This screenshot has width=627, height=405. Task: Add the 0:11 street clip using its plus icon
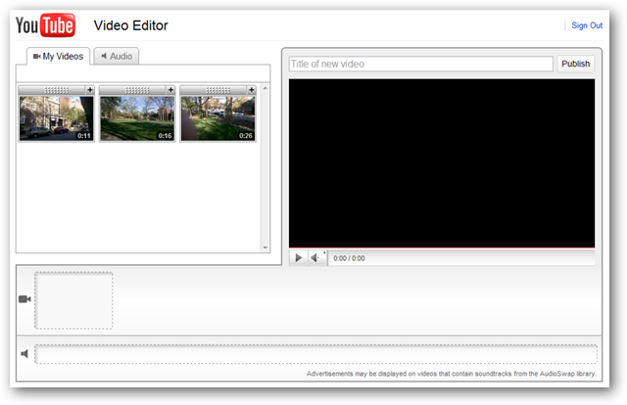[90, 90]
